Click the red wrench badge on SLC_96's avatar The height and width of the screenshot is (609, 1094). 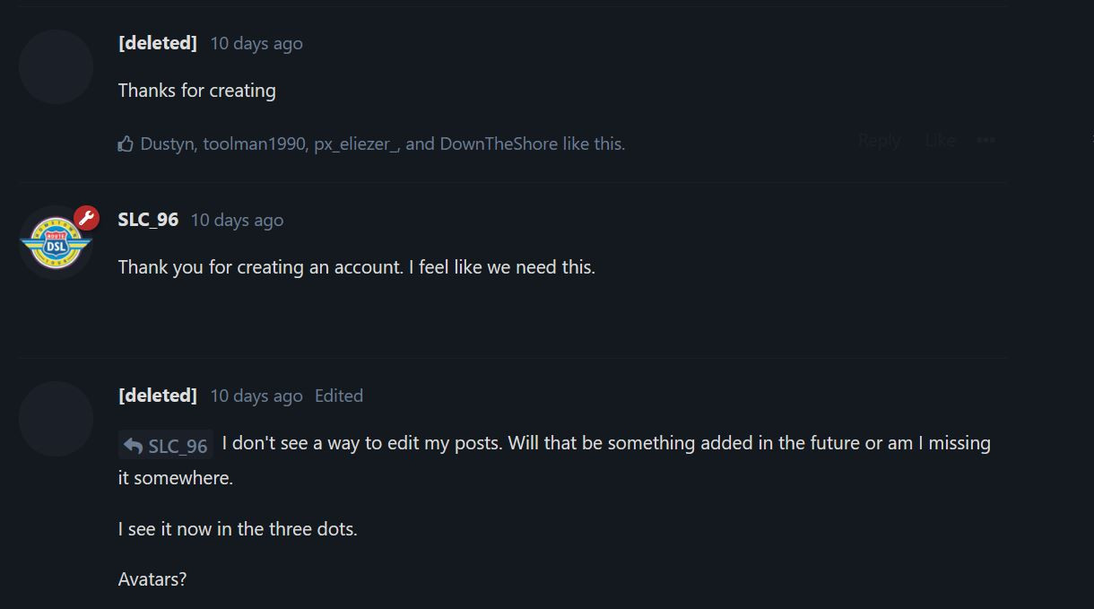pos(86,218)
